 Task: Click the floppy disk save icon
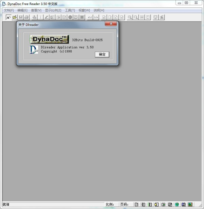click(21, 18)
